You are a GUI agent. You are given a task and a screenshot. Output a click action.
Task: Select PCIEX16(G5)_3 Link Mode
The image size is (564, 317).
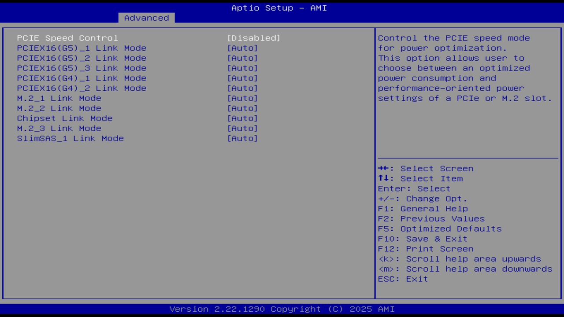click(82, 68)
